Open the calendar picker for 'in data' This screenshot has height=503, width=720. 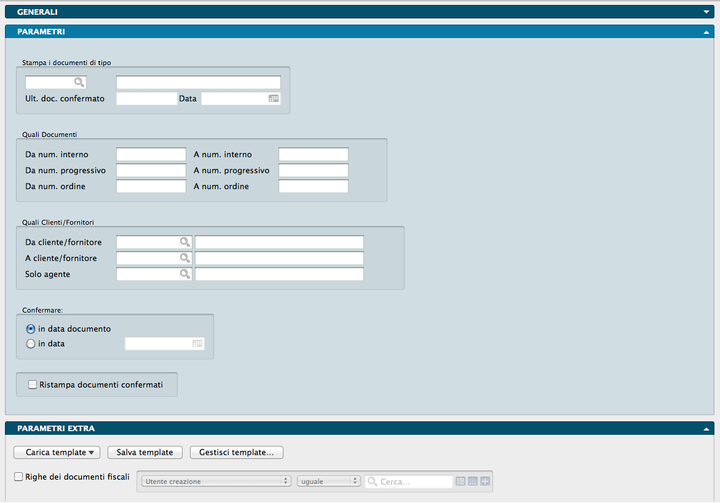[x=197, y=344]
